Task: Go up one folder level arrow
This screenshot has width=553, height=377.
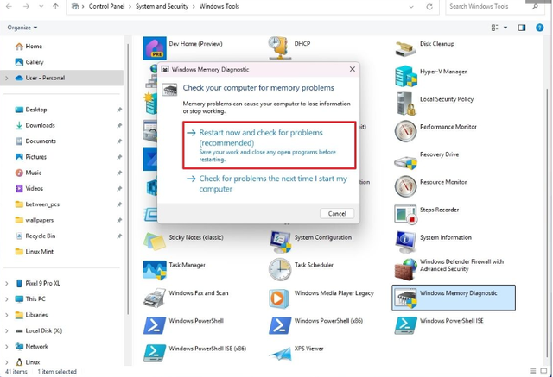Action: [55, 6]
